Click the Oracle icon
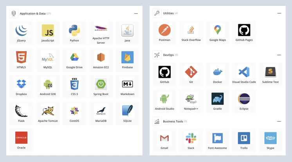Image resolution: width=292 pixels, height=162 pixels. coord(21,138)
